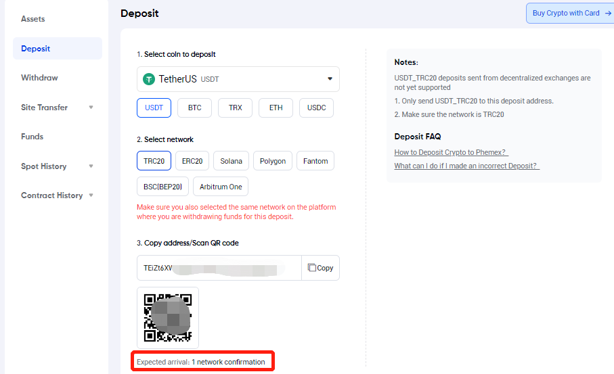Click the deposit QR code image
The height and width of the screenshot is (374, 614).
click(168, 318)
